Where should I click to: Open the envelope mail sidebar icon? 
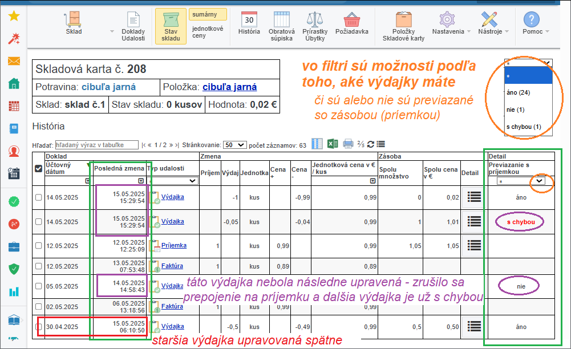(14, 61)
